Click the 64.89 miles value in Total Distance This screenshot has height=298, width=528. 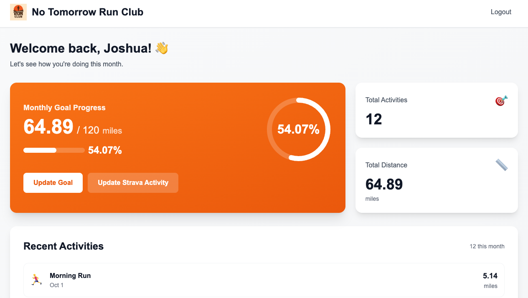[x=384, y=184]
